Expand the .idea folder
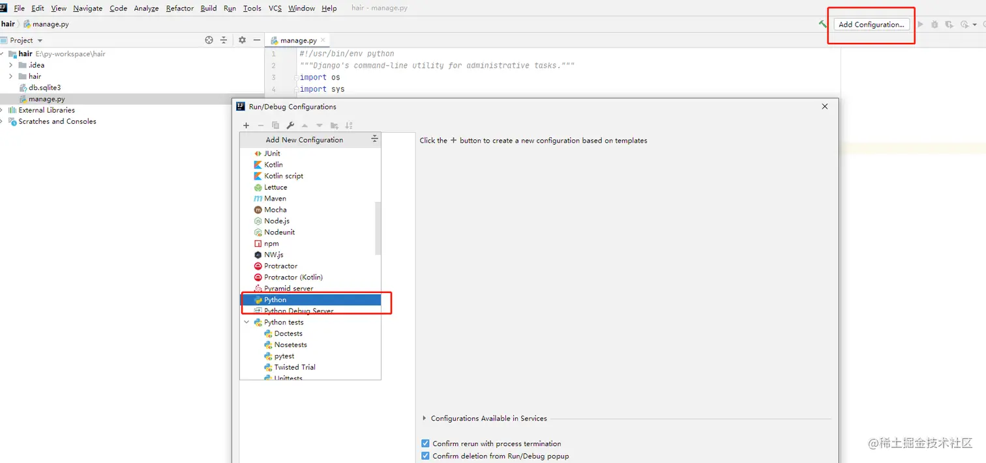The width and height of the screenshot is (986, 463). tap(11, 65)
